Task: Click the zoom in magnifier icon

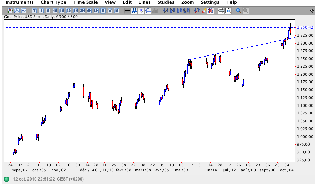Action: pyautogui.click(x=239, y=11)
